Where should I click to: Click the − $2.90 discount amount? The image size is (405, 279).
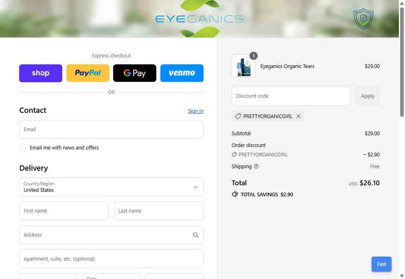(x=372, y=155)
